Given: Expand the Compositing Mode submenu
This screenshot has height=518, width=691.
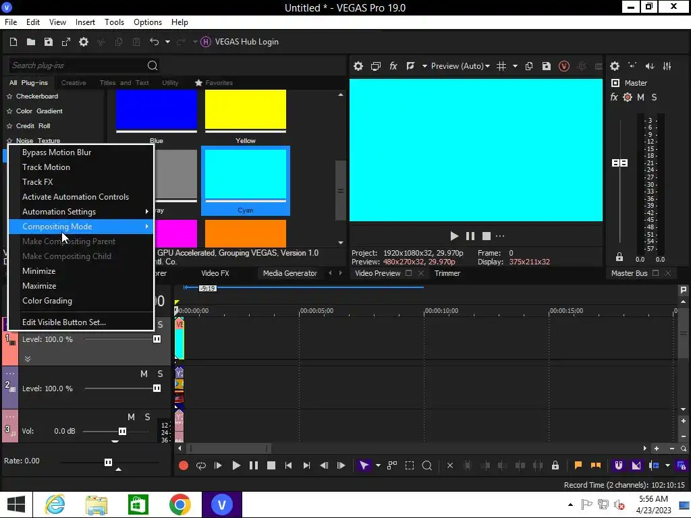Looking at the screenshot, I should (x=81, y=227).
